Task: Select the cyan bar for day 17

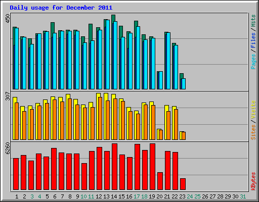Action: point(138,58)
